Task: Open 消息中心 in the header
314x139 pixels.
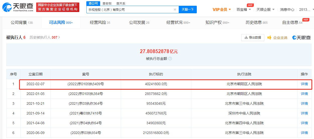Action: coord(287,10)
